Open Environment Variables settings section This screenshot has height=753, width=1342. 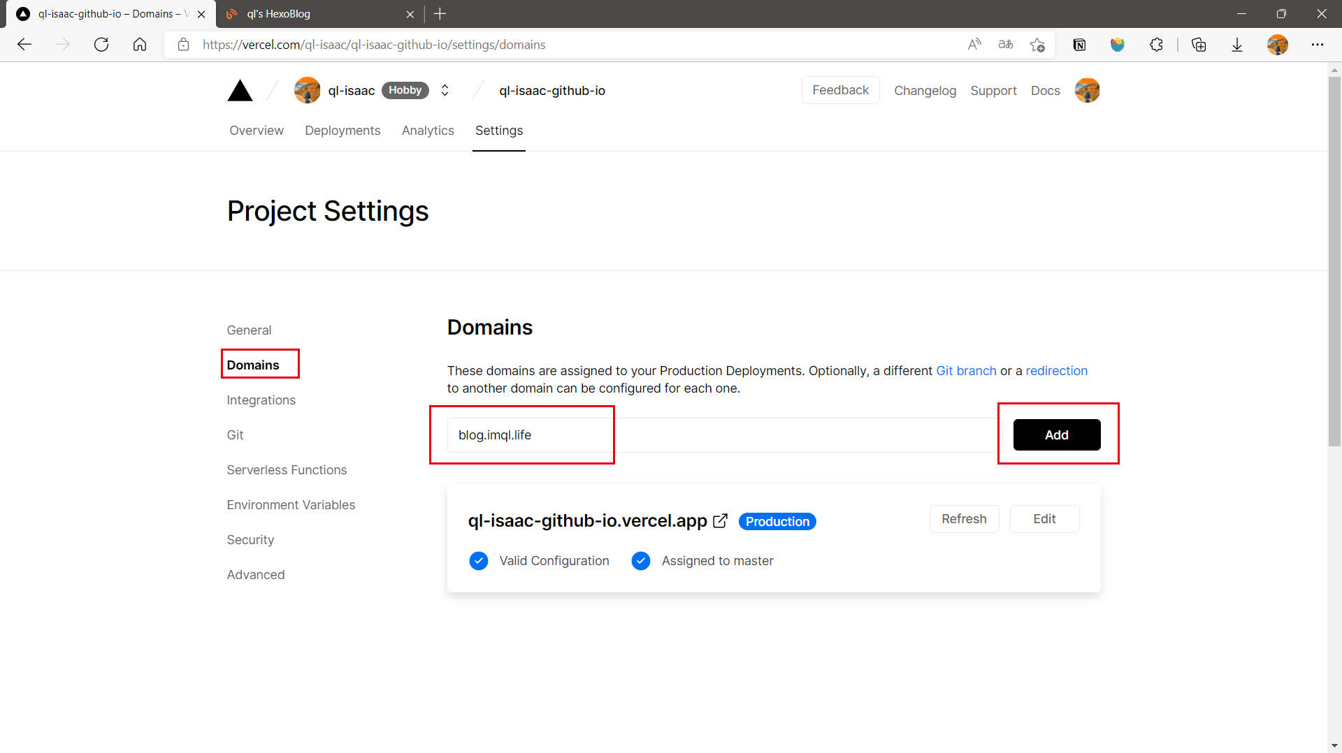click(291, 505)
